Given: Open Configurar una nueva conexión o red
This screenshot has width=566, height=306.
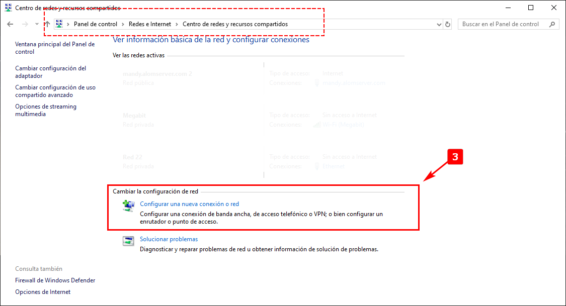Looking at the screenshot, I should point(189,204).
